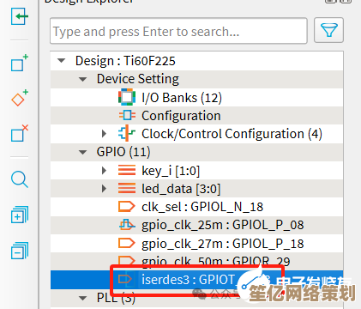Click the iserdes3 pin icon
The image size is (361, 309).
coord(125,279)
